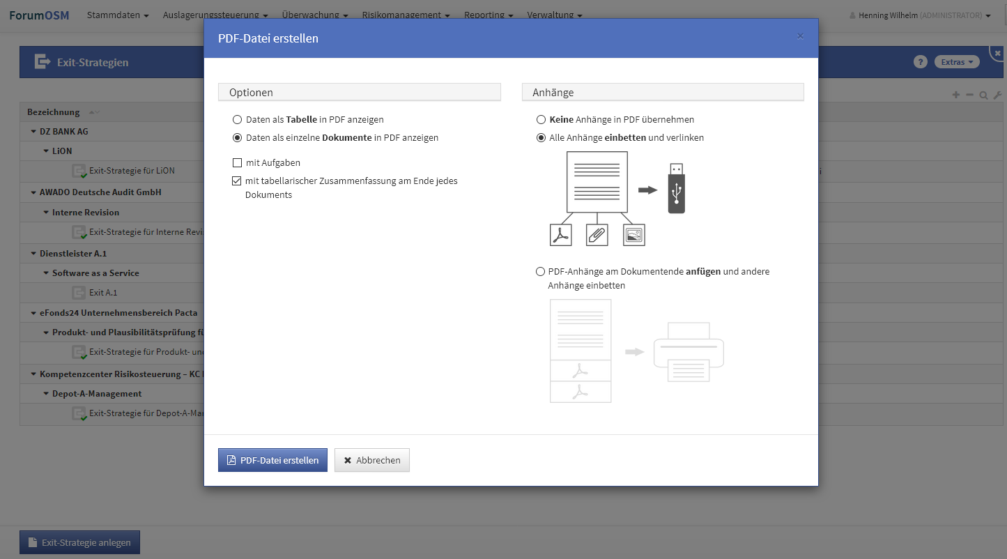Screen dimensions: 1007x559
Task: Click the Abbrechen button
Action: pyautogui.click(x=372, y=460)
